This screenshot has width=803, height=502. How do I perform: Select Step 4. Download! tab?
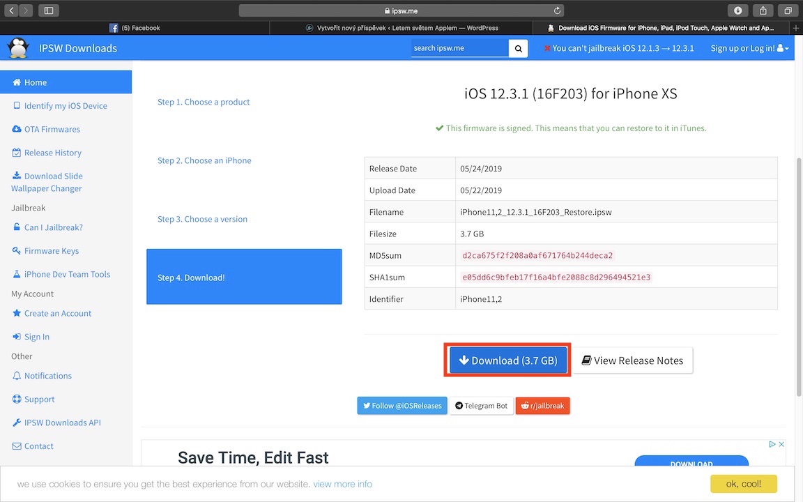point(244,277)
